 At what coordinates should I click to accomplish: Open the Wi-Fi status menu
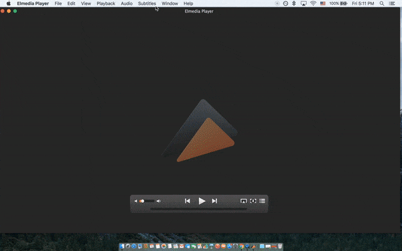pos(313,3)
